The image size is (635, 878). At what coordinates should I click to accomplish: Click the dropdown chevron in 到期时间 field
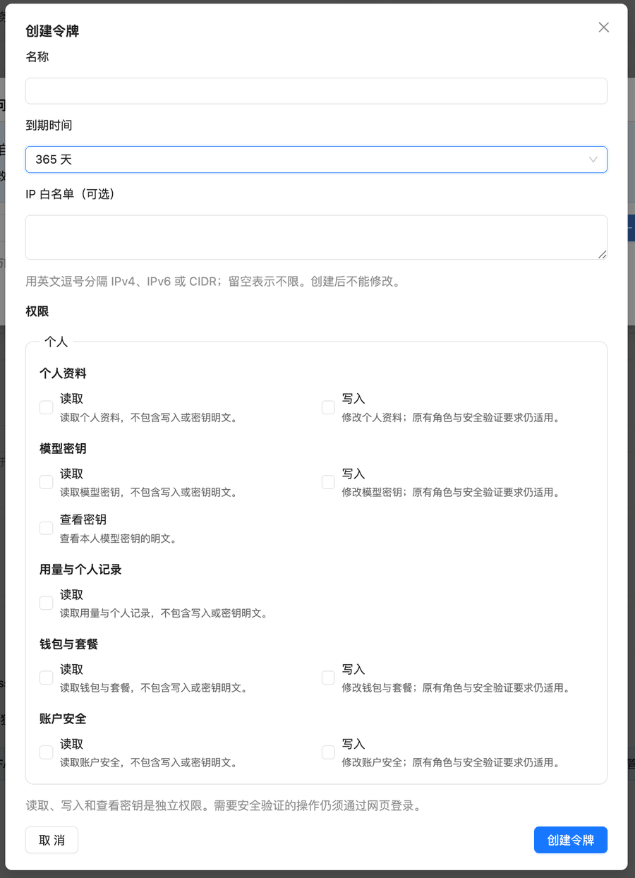(x=593, y=160)
